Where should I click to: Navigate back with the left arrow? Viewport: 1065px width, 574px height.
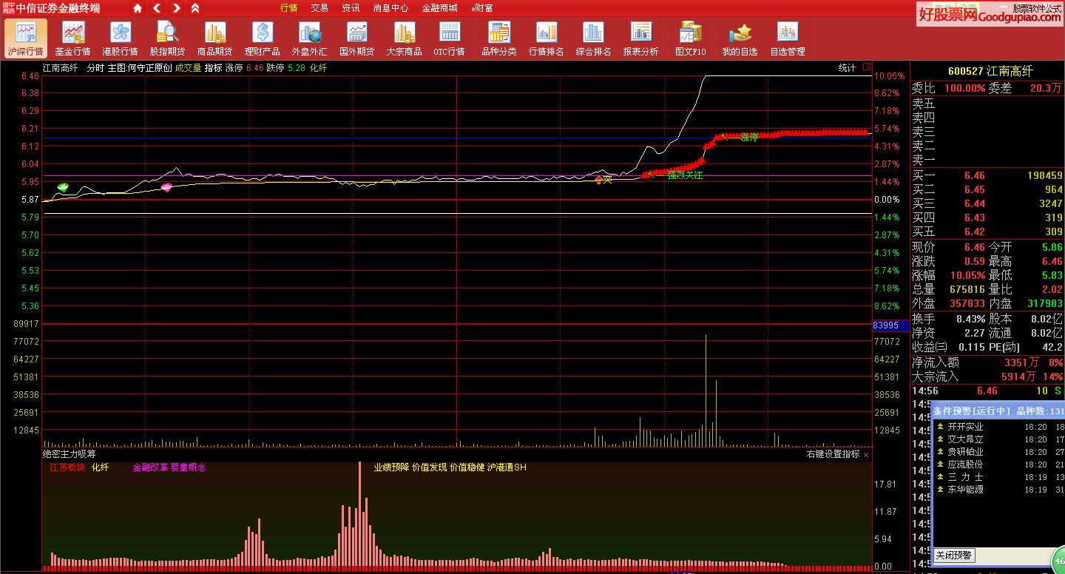(157, 8)
